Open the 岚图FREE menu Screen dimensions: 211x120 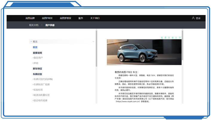[x=47, y=18]
